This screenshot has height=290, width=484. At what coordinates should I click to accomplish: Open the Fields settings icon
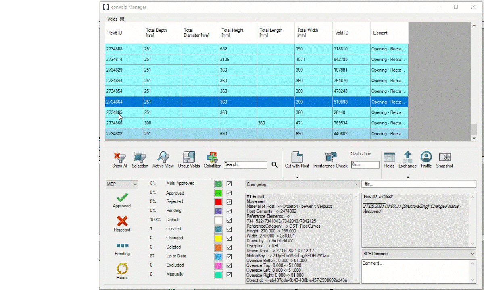389,157
